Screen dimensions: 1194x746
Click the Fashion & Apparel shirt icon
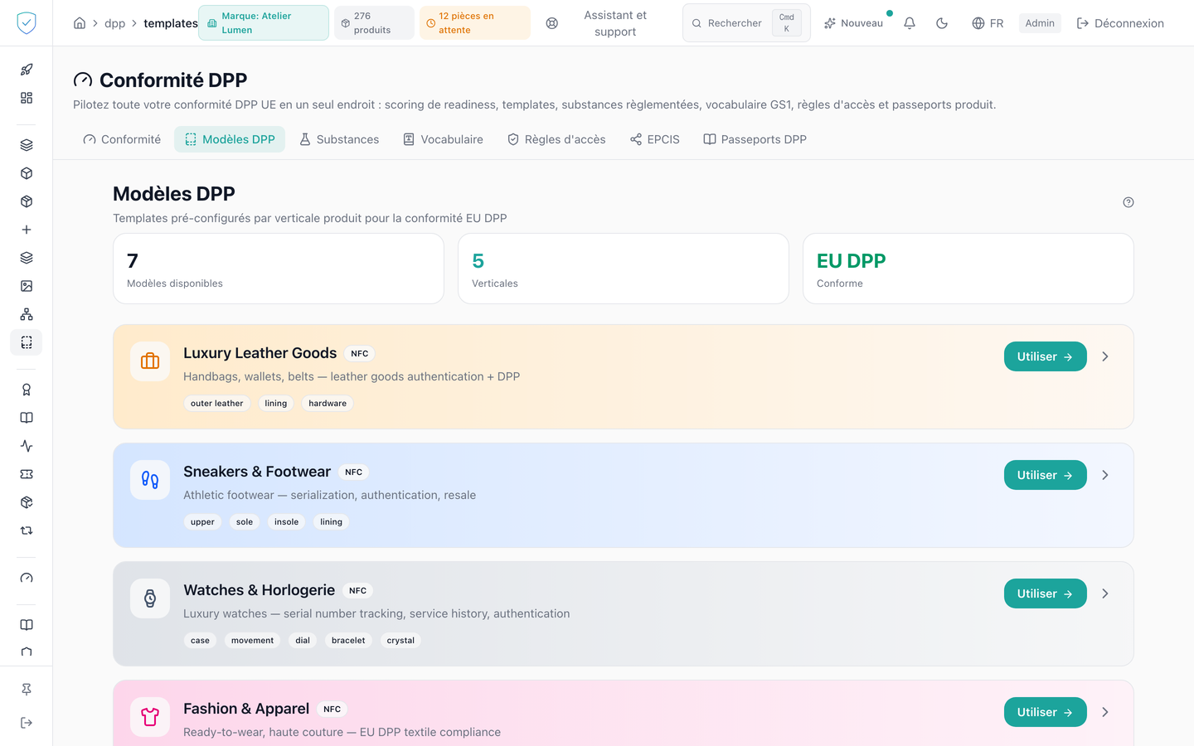coord(150,717)
